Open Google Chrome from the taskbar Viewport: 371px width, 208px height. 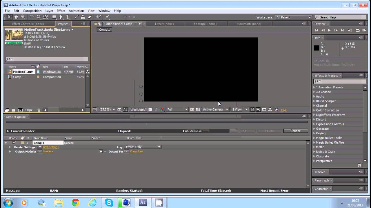[76, 203]
